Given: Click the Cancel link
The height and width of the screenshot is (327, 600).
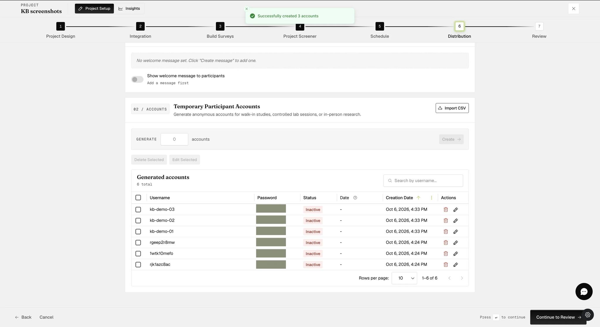Looking at the screenshot, I should (x=46, y=317).
